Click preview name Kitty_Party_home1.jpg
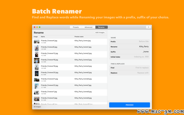Image resolution: width=184 pixels, height=115 pixels. pos(83,47)
